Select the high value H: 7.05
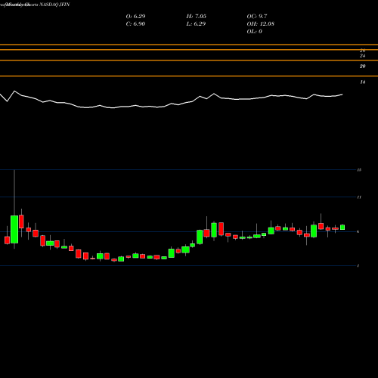Viewport: 378px width, 378px height. [x=196, y=16]
